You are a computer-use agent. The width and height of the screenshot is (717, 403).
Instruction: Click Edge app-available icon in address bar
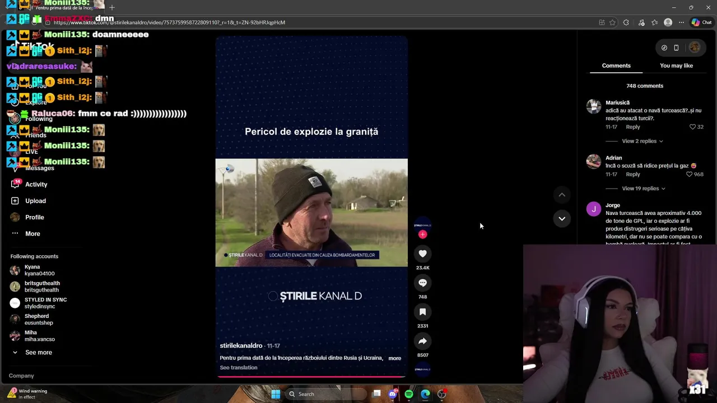pos(602,22)
